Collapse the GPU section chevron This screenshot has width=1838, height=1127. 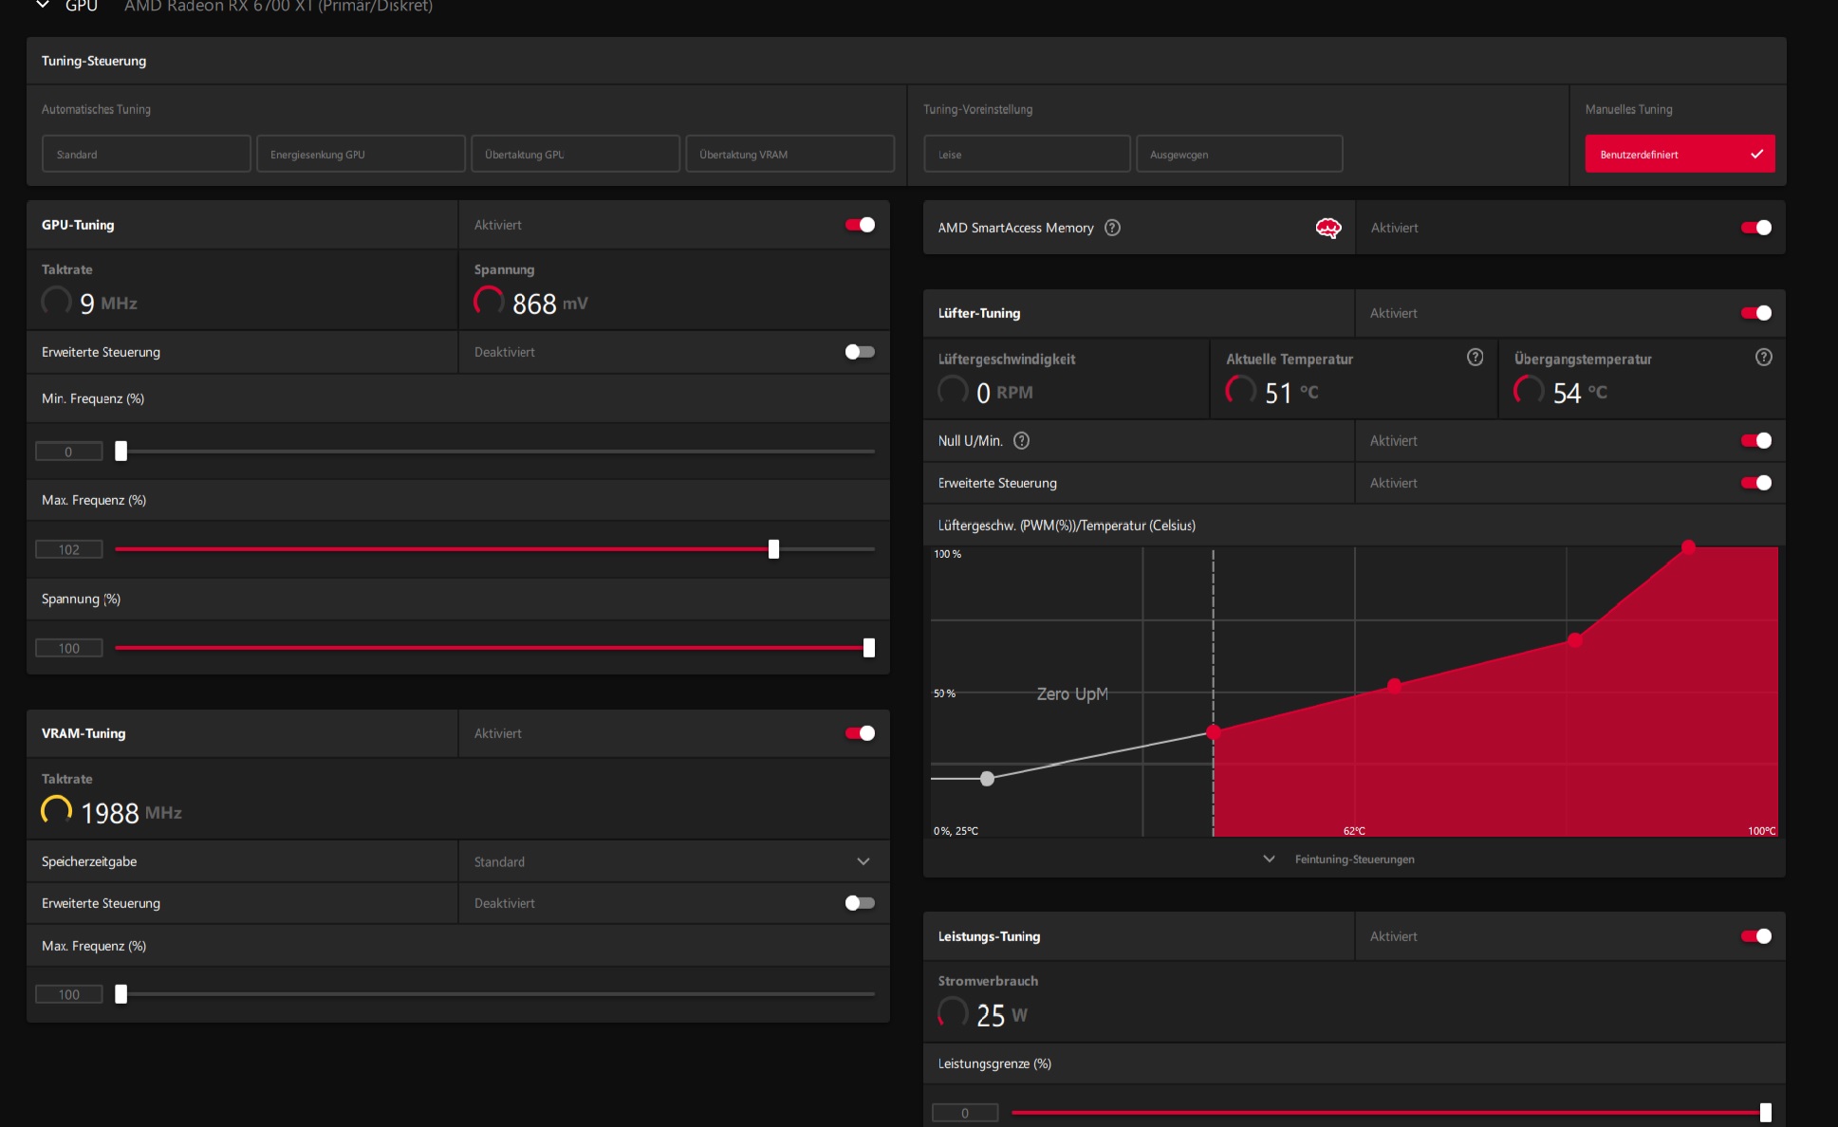(43, 6)
